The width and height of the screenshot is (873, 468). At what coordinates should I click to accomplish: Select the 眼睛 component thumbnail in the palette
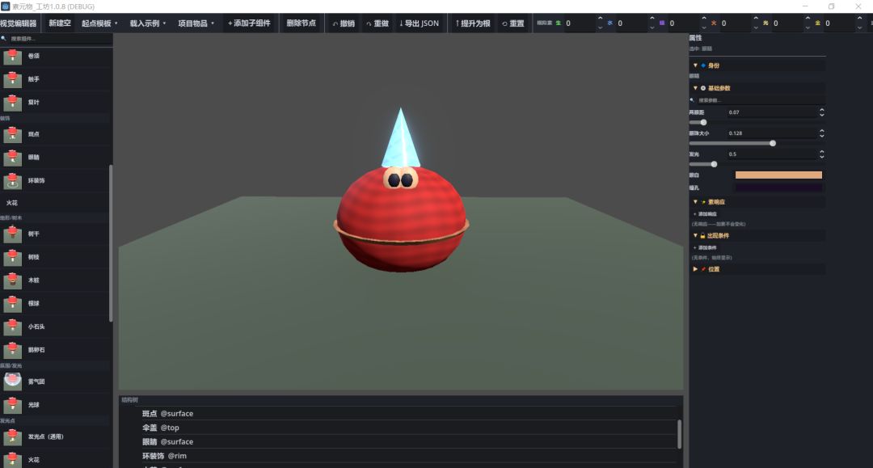12,158
